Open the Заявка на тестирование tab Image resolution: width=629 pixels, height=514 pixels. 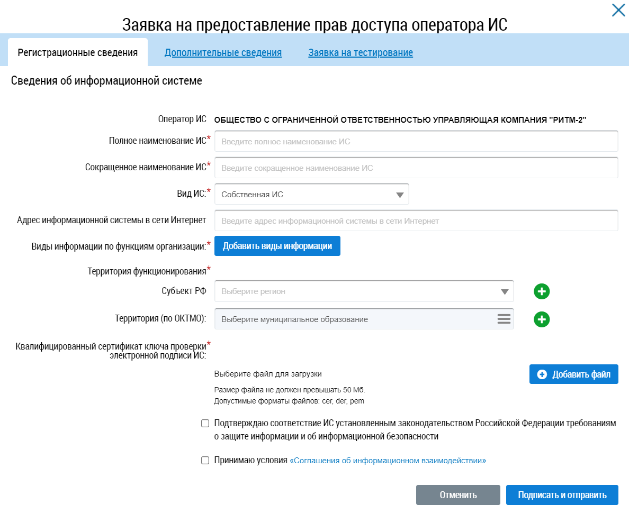(361, 53)
